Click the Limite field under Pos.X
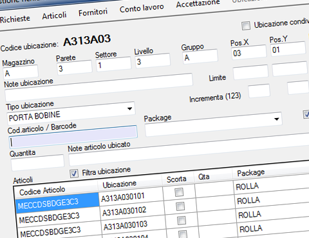The height and width of the screenshot is (238, 309). (250, 72)
